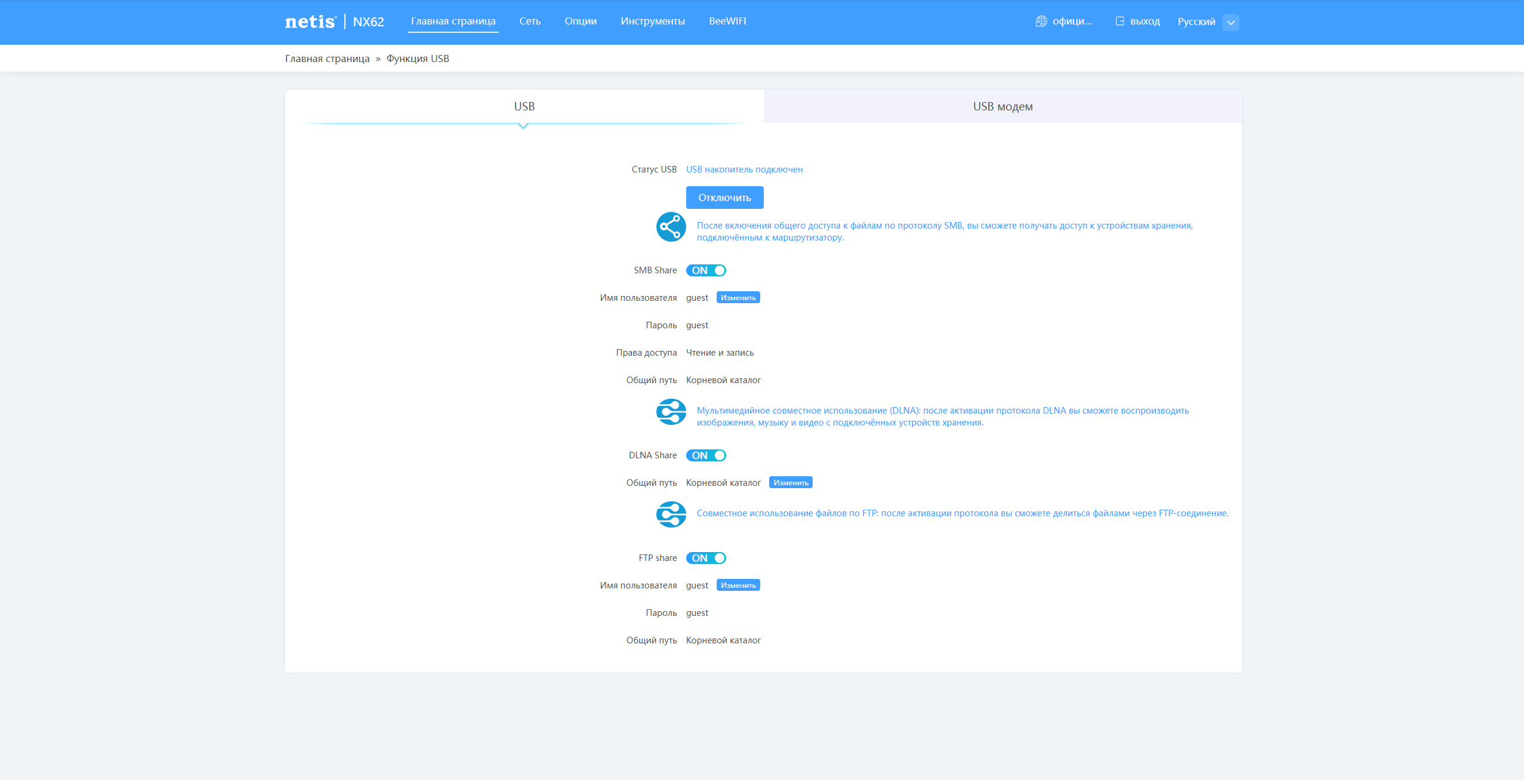Viewport: 1524px width, 780px height.
Task: Click the Отключить button
Action: (724, 198)
